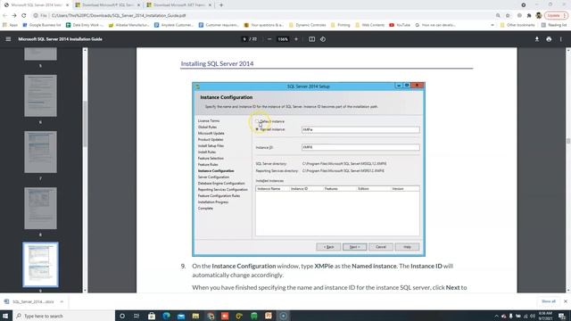Switch to the Download Microsoft .NET Framework tab

pyautogui.click(x=178, y=5)
